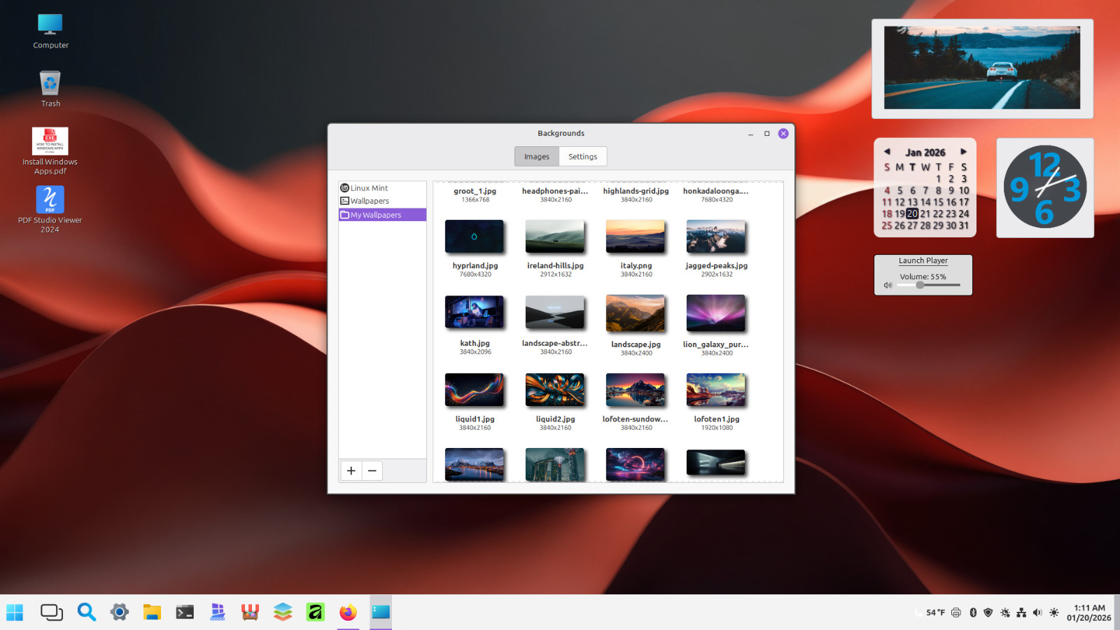Choose lion_galaxy_pur… wallpaper thumbnail

pyautogui.click(x=716, y=313)
